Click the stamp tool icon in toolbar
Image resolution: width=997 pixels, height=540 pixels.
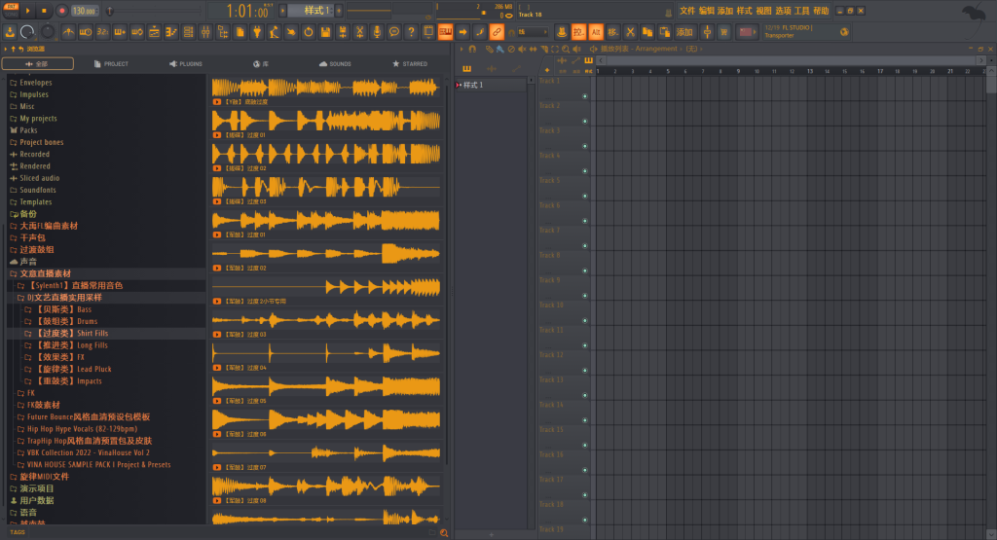click(x=562, y=32)
